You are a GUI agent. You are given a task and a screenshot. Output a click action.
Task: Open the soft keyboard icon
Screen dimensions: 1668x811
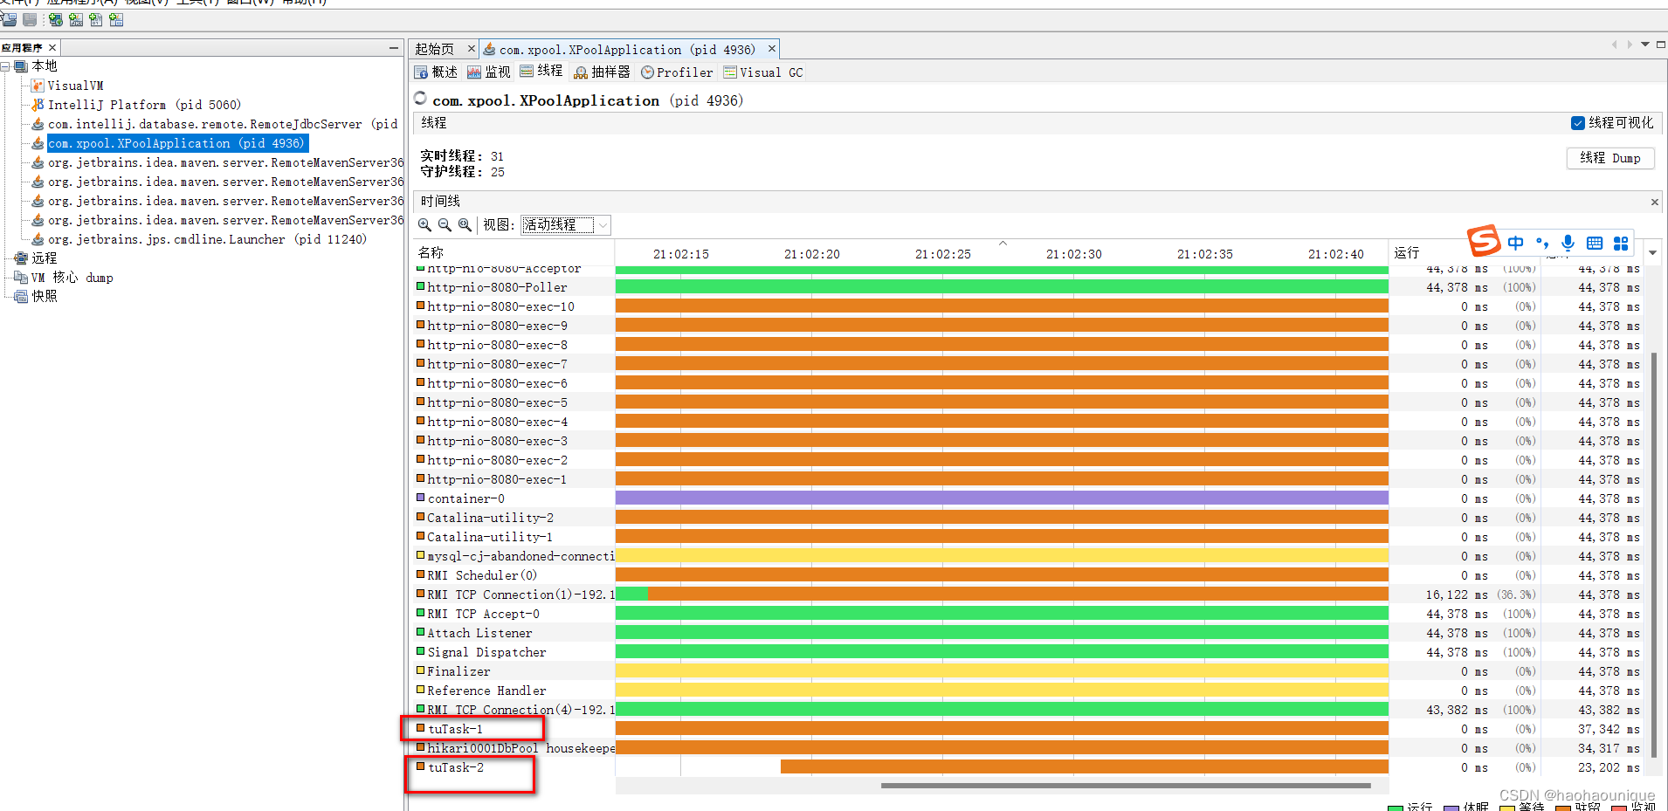1595,243
